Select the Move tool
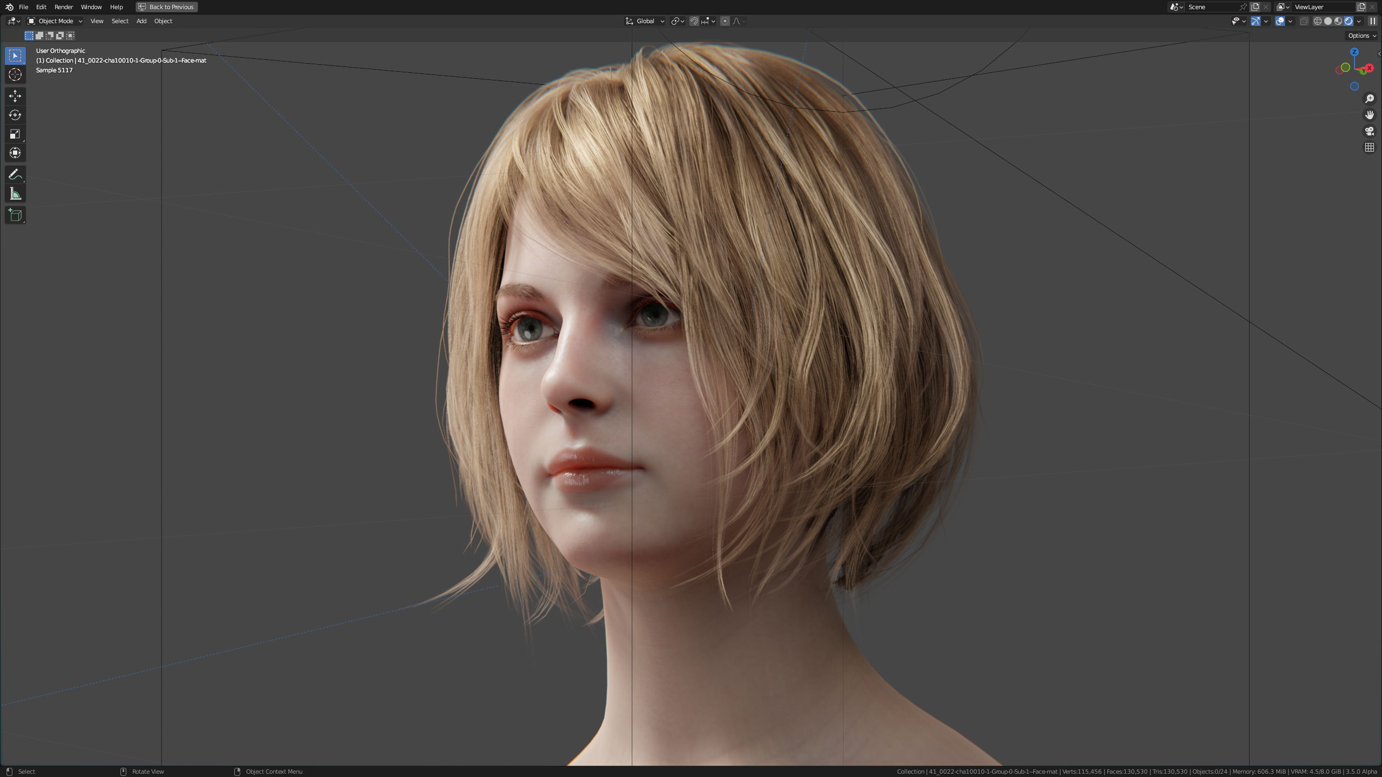Viewport: 1382px width, 777px height. click(15, 96)
